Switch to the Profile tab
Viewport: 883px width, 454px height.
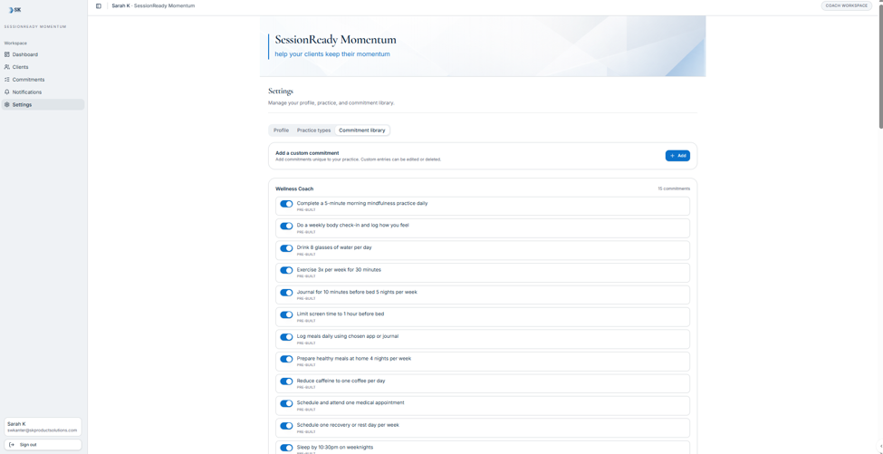point(281,130)
